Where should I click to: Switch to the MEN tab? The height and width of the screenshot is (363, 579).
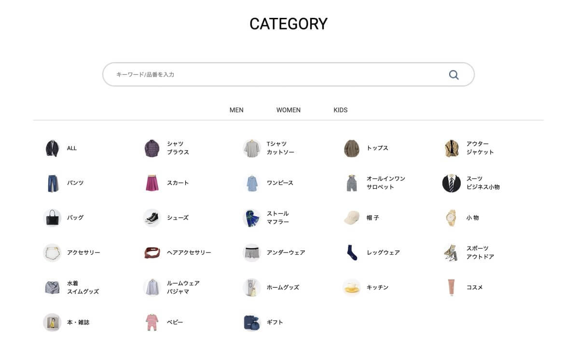[x=236, y=110]
